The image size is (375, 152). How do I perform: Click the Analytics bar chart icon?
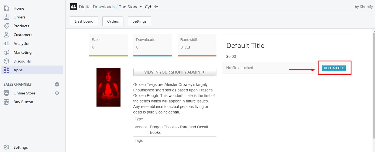tap(6, 44)
